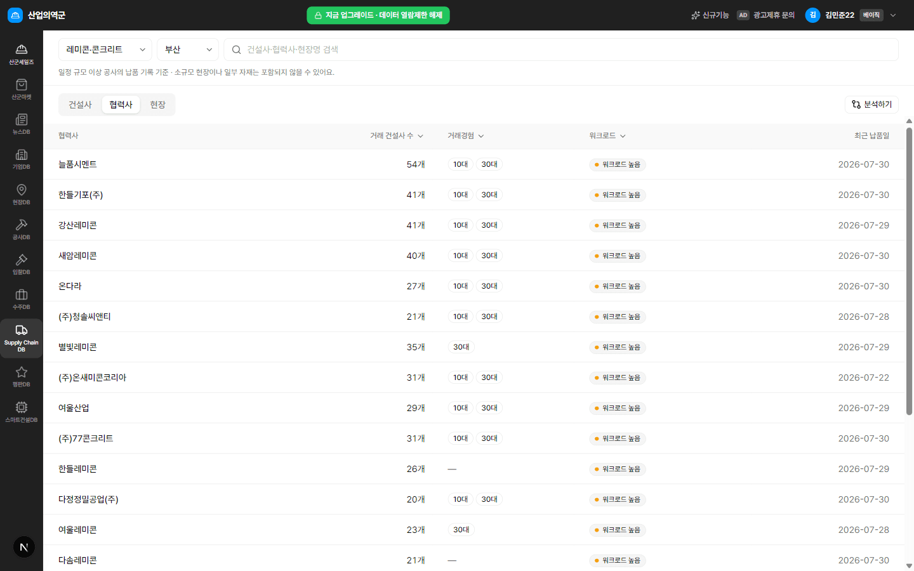Click the 분석하기 button

click(x=871, y=105)
